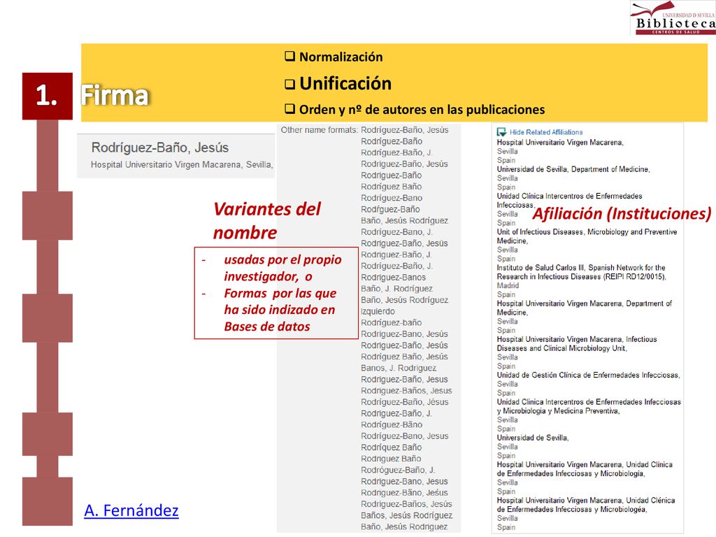Click the text usadas por el propio investigador

282,268
